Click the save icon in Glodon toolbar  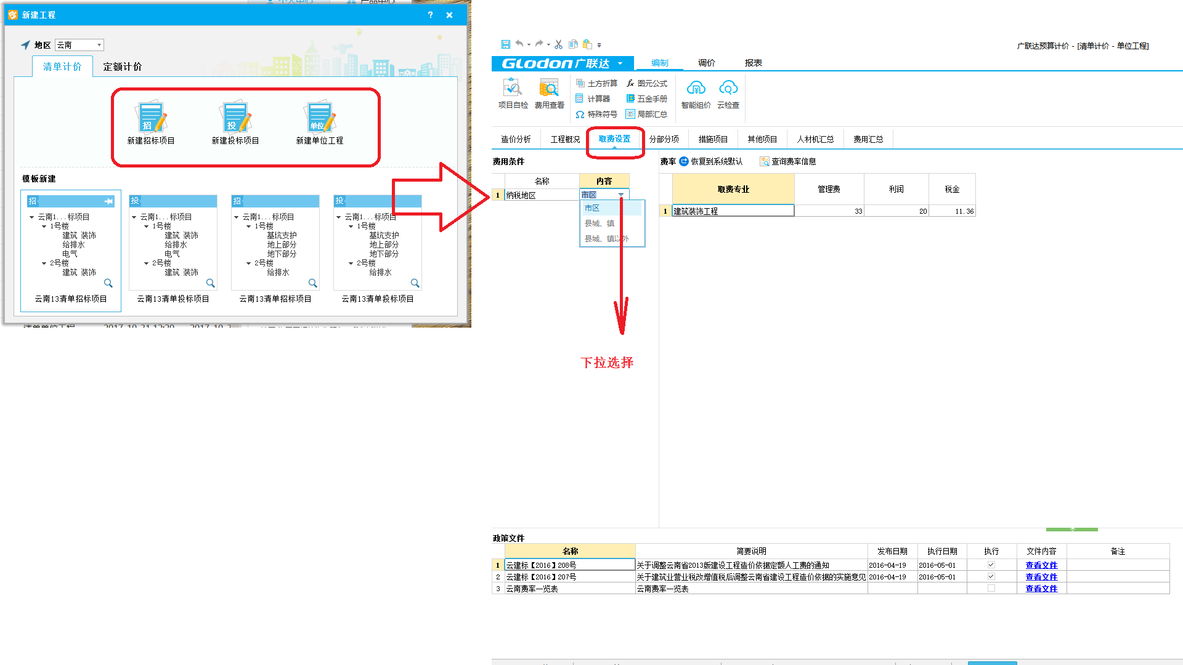click(x=506, y=44)
